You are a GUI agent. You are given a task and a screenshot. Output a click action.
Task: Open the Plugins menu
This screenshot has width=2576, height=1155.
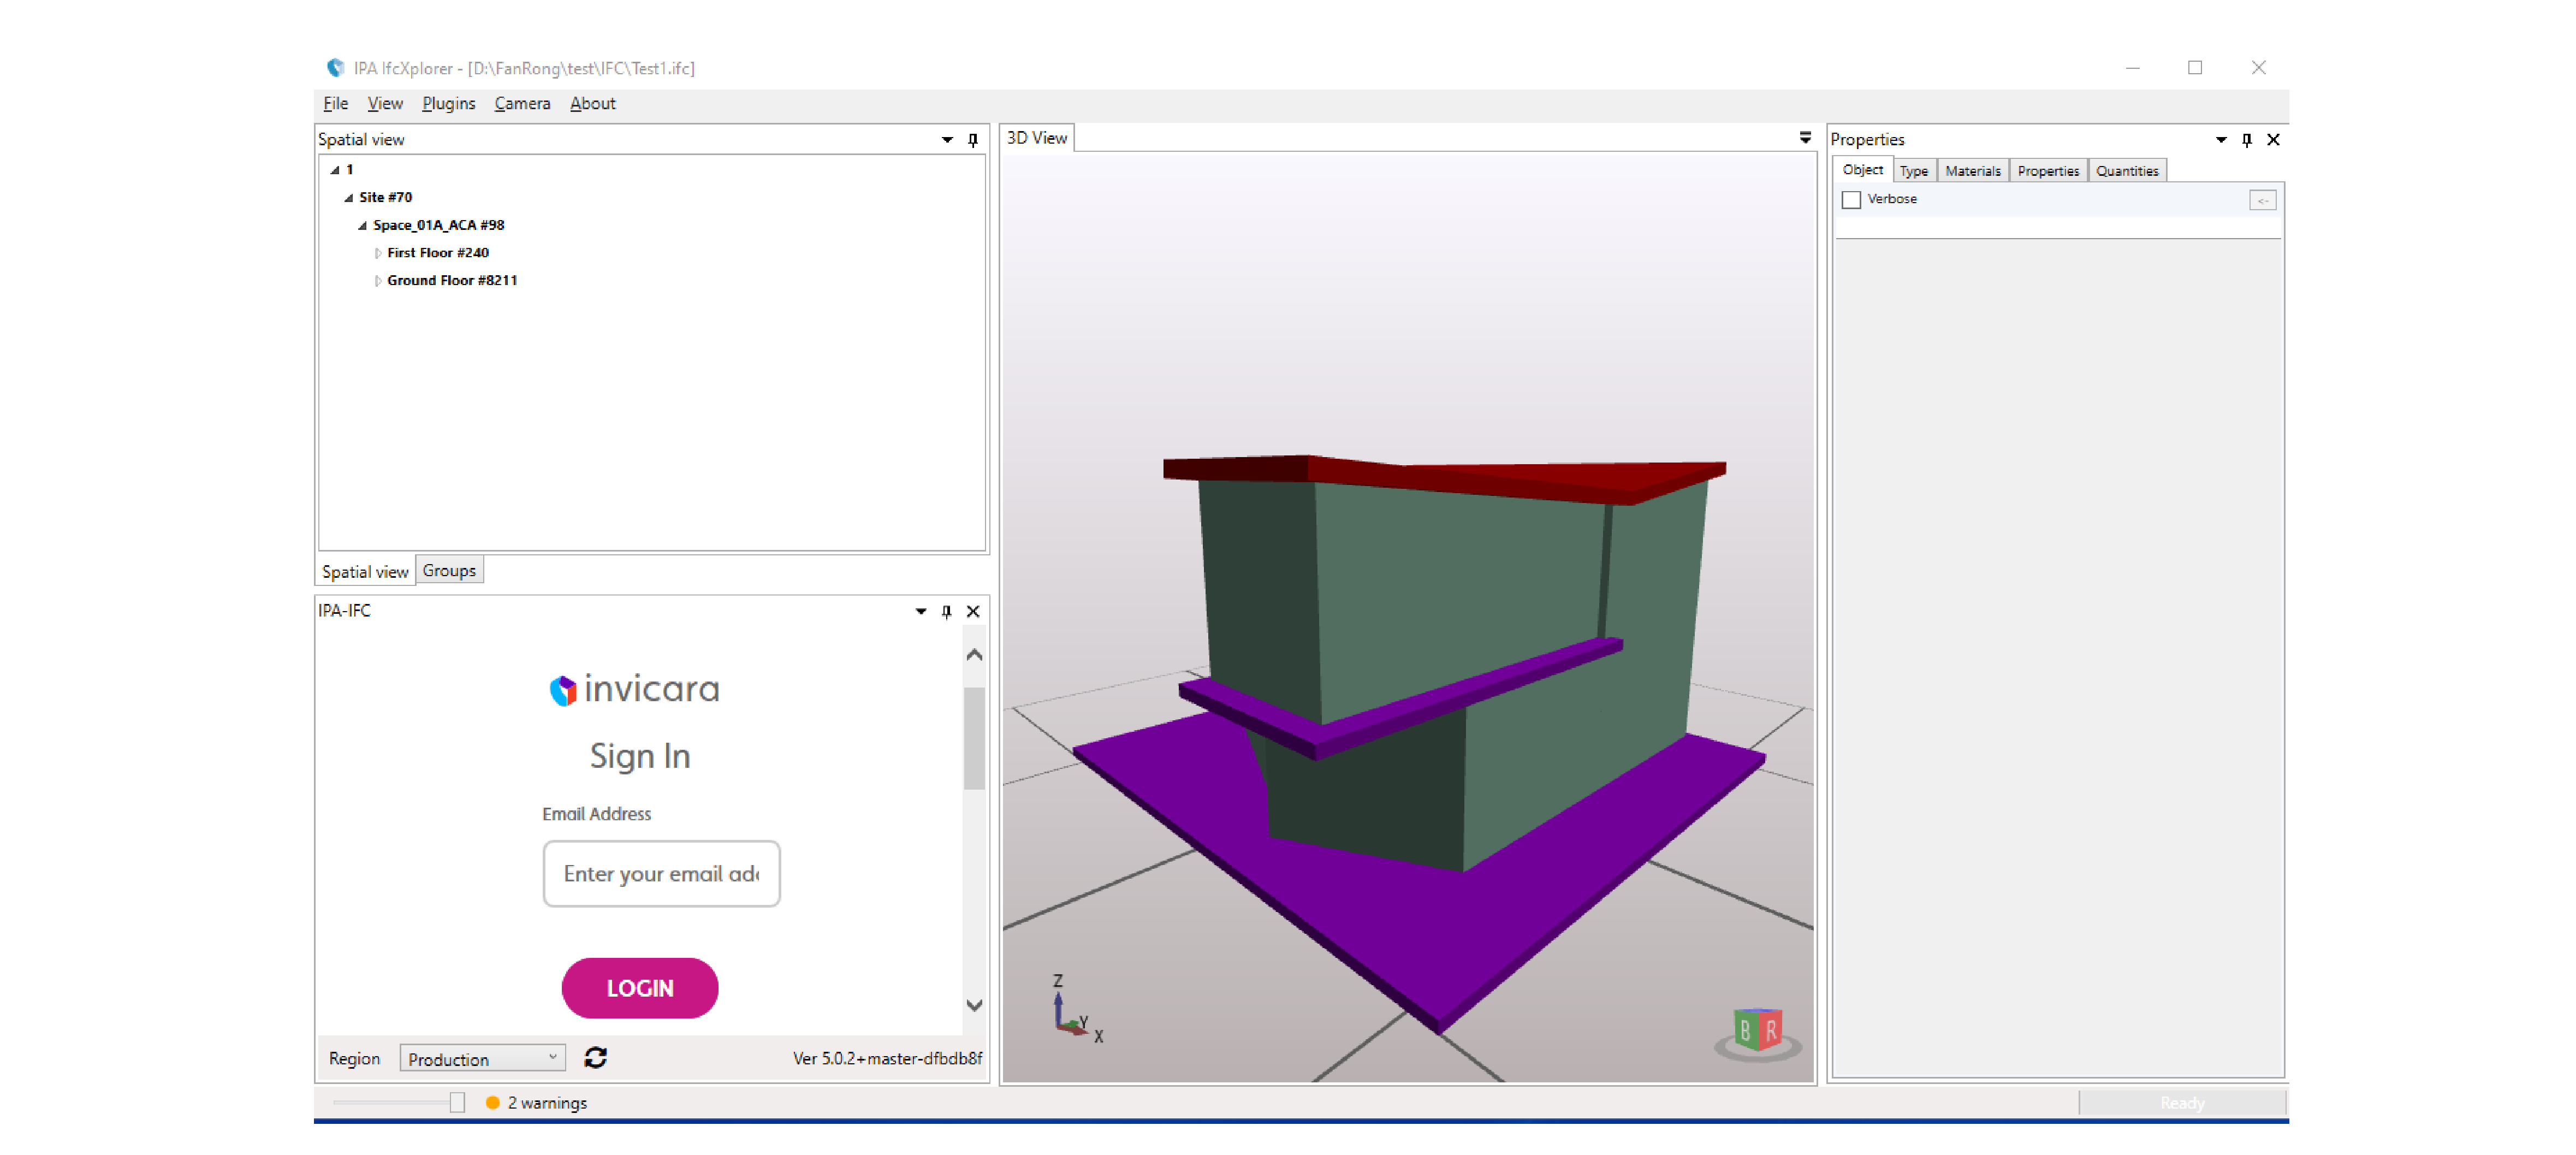[448, 104]
